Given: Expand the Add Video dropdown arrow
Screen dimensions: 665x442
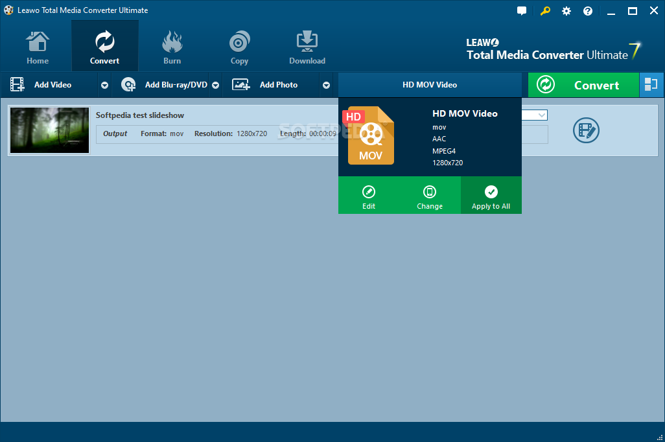Looking at the screenshot, I should click(104, 86).
